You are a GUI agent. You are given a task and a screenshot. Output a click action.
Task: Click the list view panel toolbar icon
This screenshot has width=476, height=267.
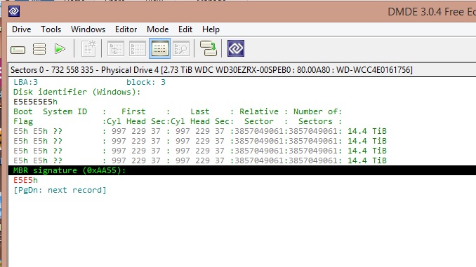coord(138,48)
